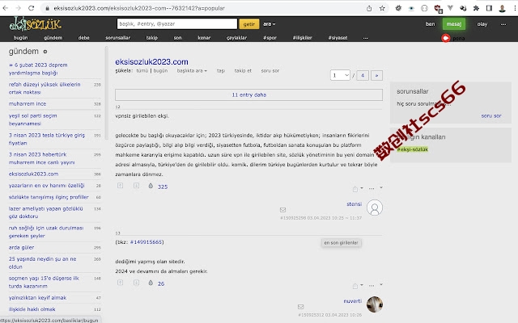Screen dimensions: 518x323
Task: Go back with the browser back arrow
Action: 6,8
